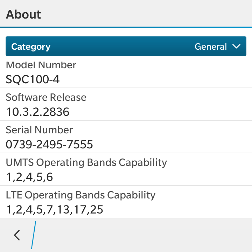Tap serial number 0739-2495-7555
252x252 pixels.
click(x=49, y=144)
